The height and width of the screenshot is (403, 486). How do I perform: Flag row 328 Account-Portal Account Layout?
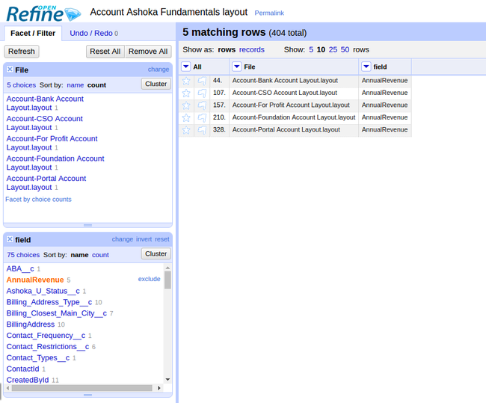coord(202,130)
